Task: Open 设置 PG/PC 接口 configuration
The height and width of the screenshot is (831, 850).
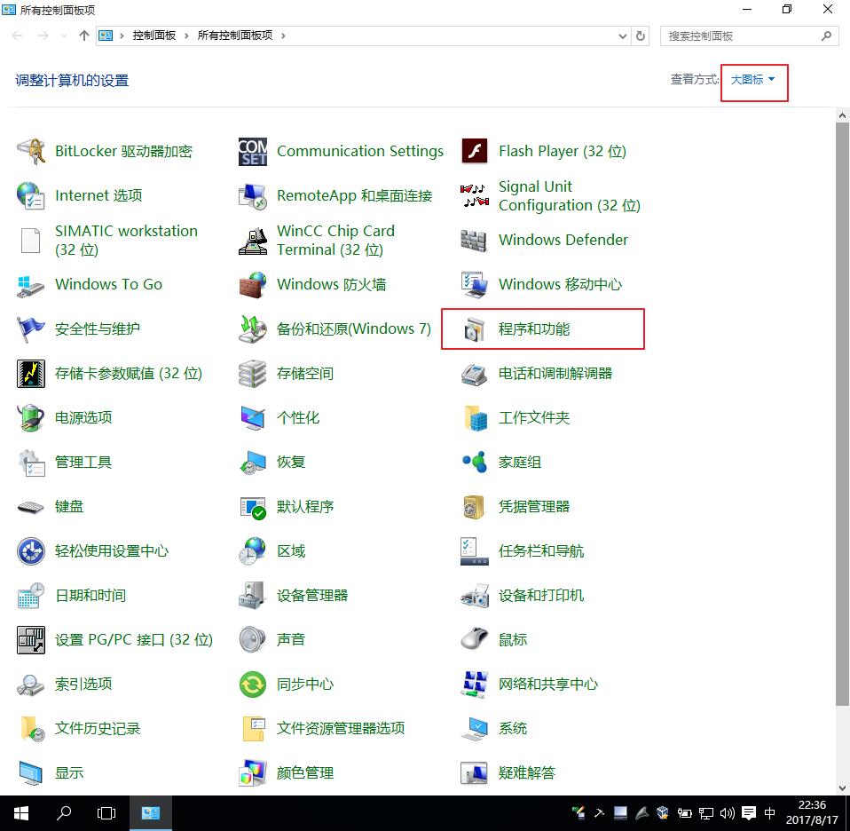Action: [135, 639]
